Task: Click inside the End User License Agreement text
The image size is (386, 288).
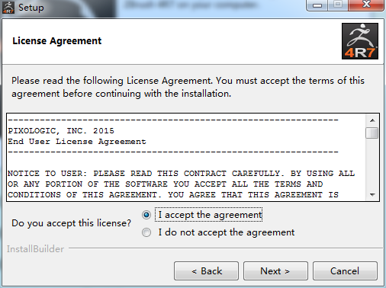Action: tap(185, 158)
